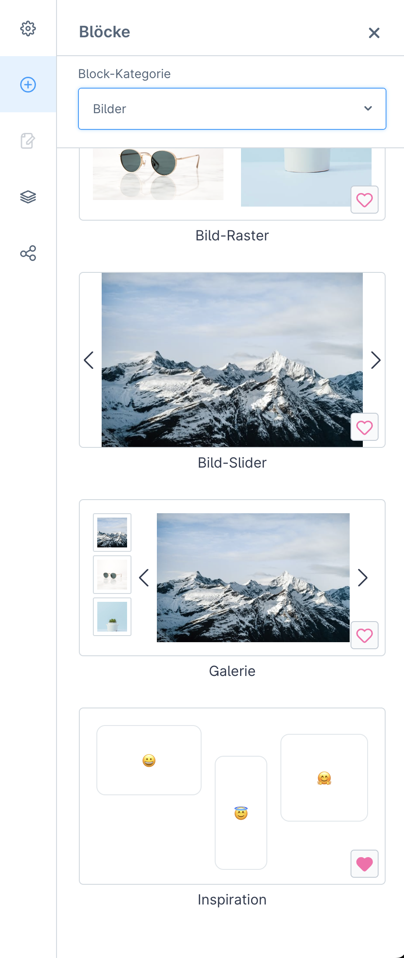Favorite the Galerie block with heart

point(365,635)
